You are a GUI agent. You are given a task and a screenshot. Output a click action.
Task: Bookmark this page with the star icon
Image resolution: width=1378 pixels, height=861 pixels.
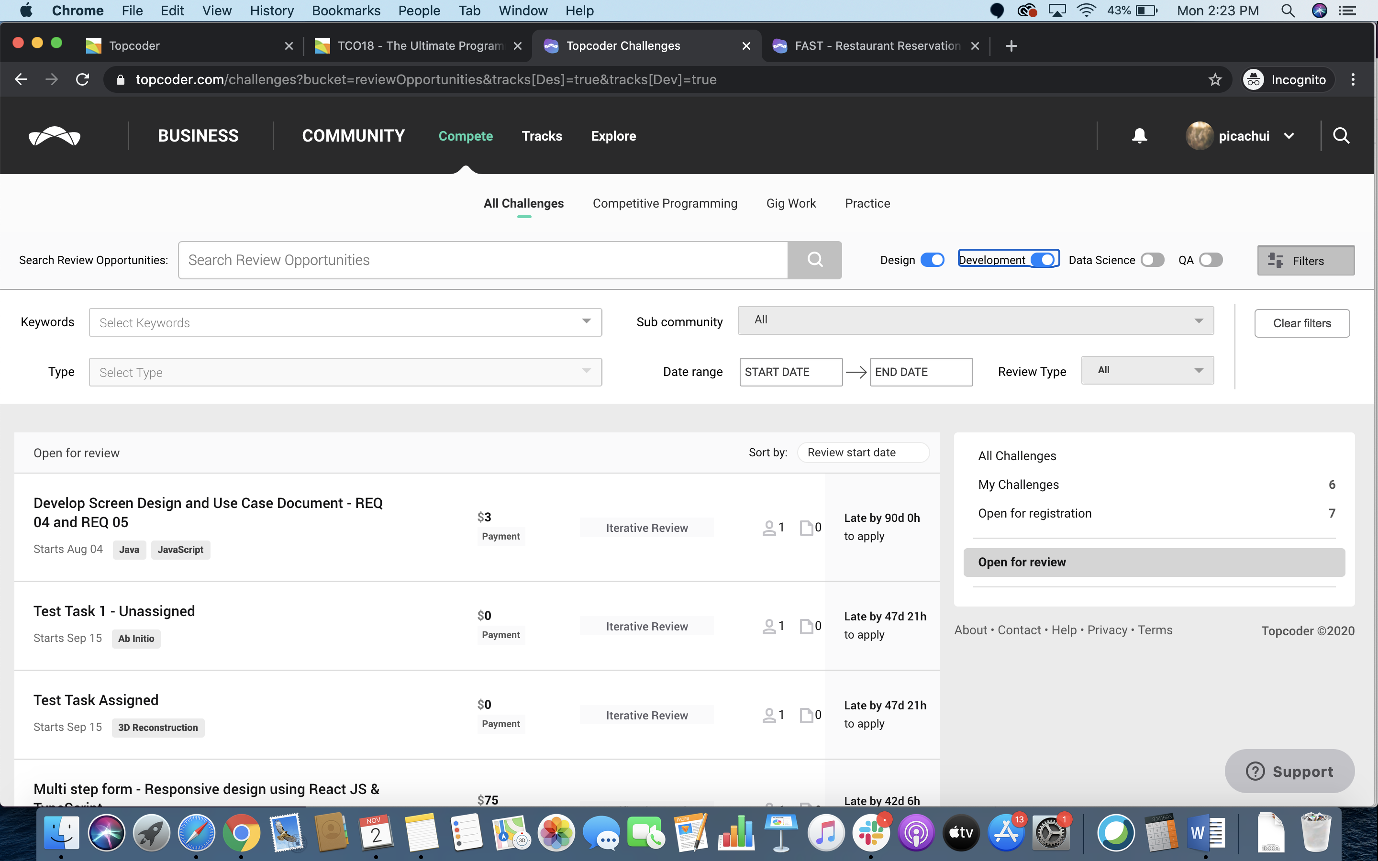[1215, 79]
